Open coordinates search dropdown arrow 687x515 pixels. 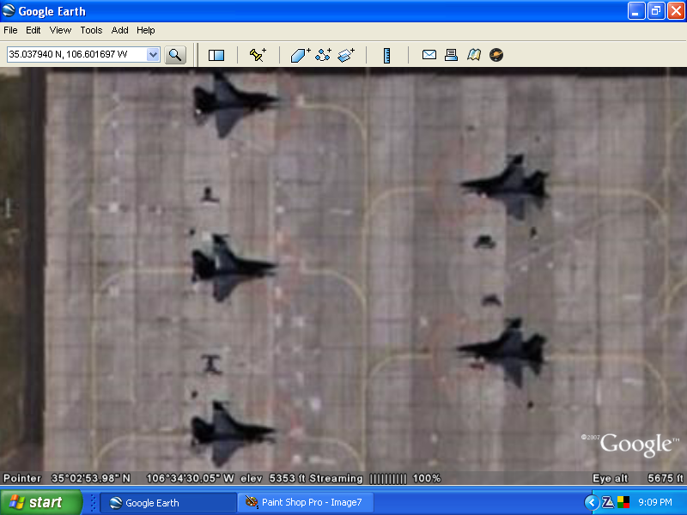click(153, 55)
